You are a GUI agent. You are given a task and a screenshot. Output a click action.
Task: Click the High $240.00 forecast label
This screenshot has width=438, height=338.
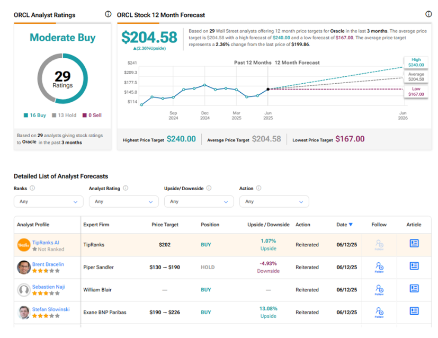pyautogui.click(x=416, y=63)
